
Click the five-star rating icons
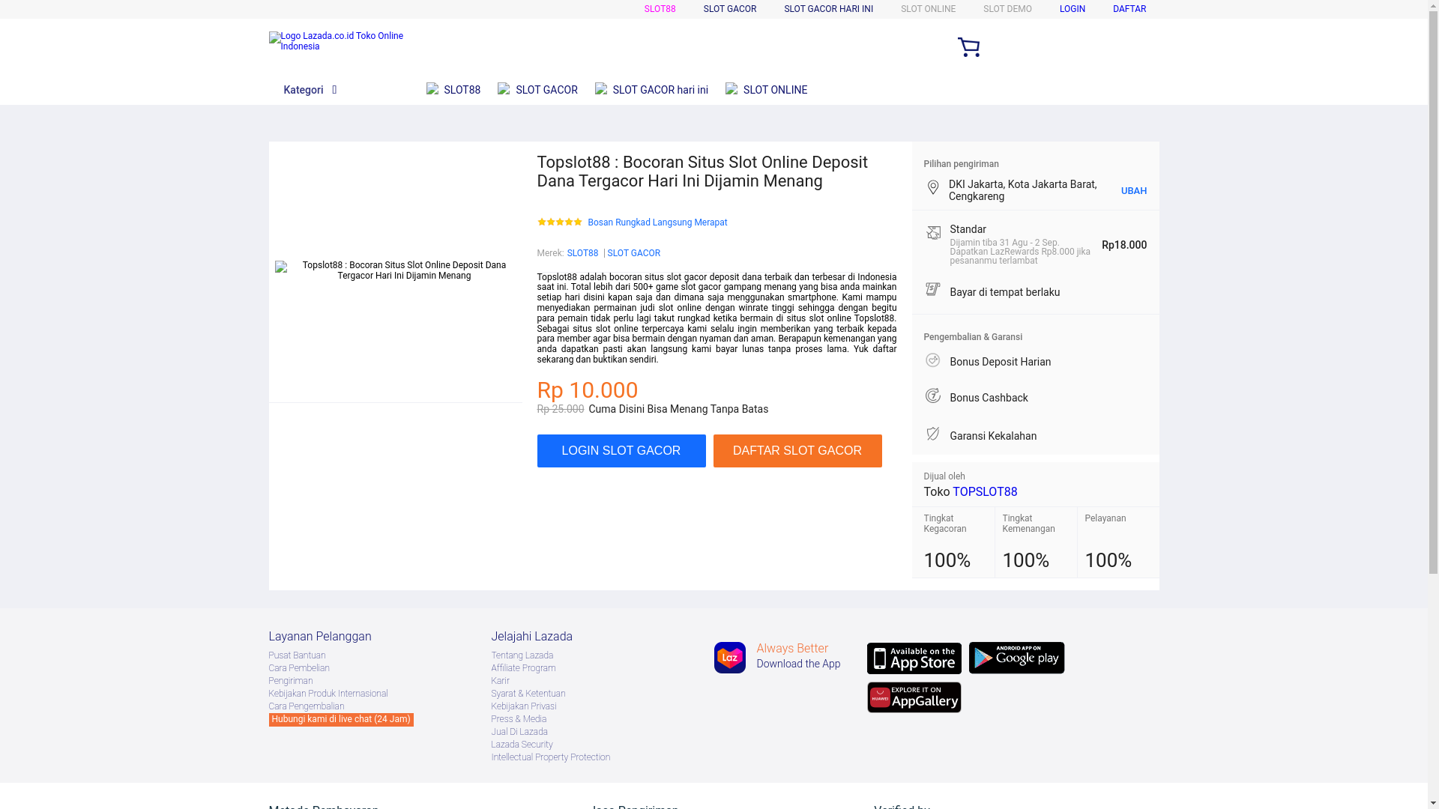pyautogui.click(x=559, y=222)
